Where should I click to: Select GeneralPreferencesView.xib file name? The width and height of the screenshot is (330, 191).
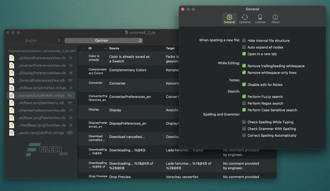point(41,81)
